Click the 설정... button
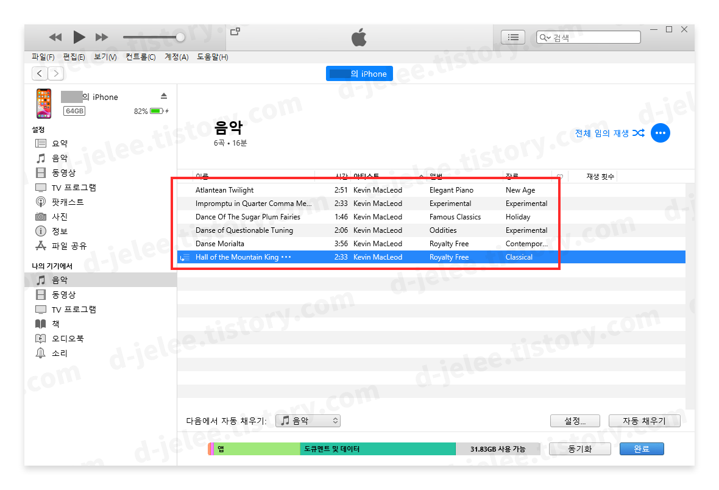Viewport: 719px width, 490px height. coord(575,421)
